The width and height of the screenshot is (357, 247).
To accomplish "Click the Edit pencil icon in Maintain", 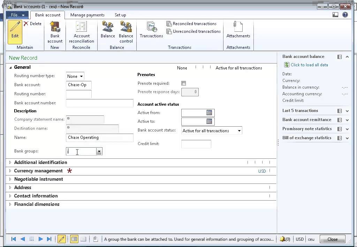I will 15,32.
